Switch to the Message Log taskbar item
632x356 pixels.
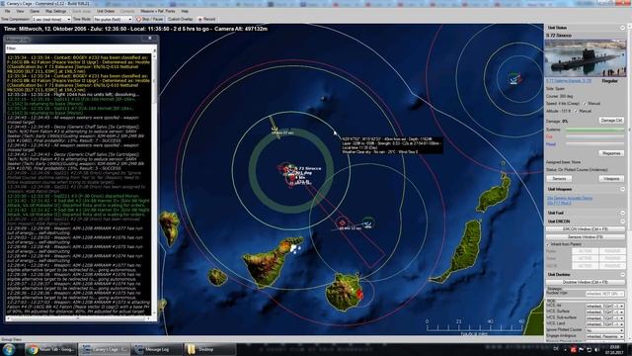tap(156, 349)
